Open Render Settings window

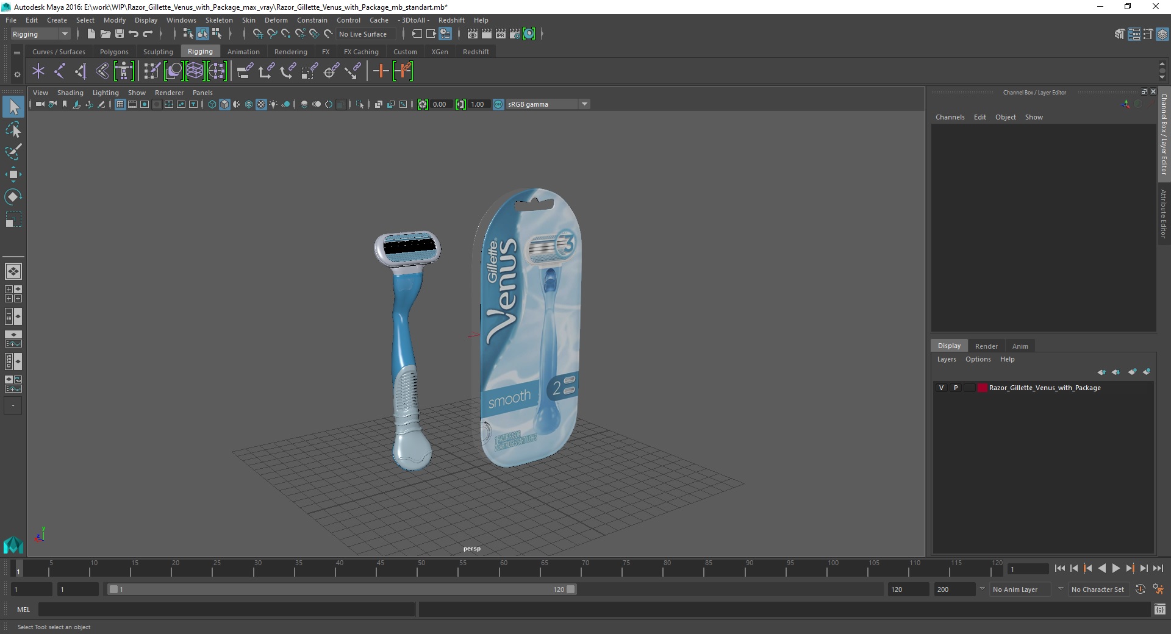tap(515, 34)
